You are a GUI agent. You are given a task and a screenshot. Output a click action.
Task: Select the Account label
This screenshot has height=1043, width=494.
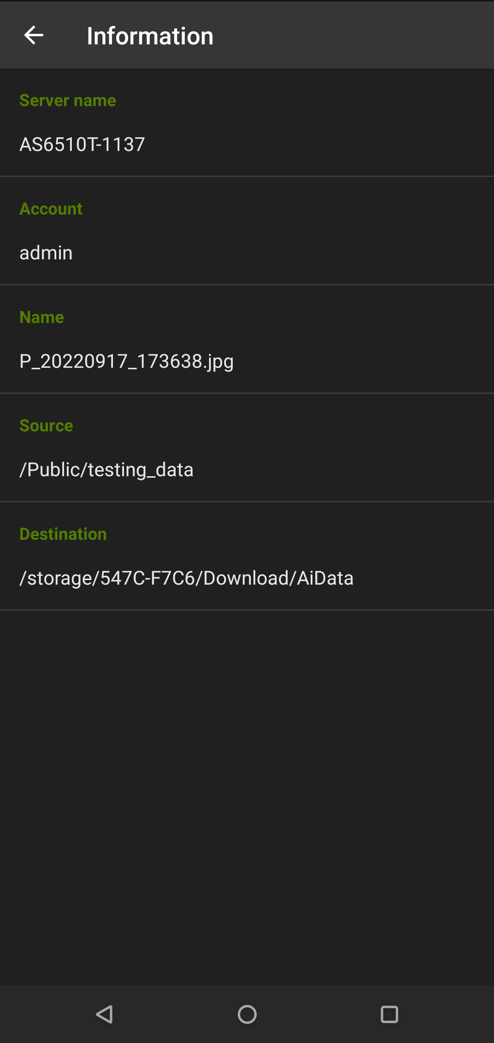pyautogui.click(x=51, y=209)
